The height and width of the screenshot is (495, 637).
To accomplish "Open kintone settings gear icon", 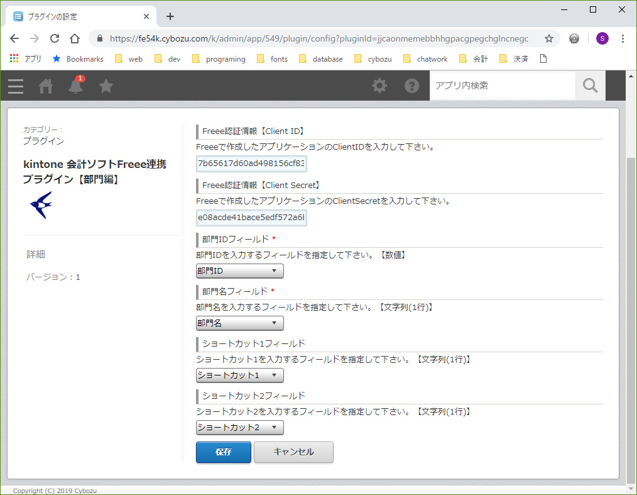I will [x=379, y=86].
